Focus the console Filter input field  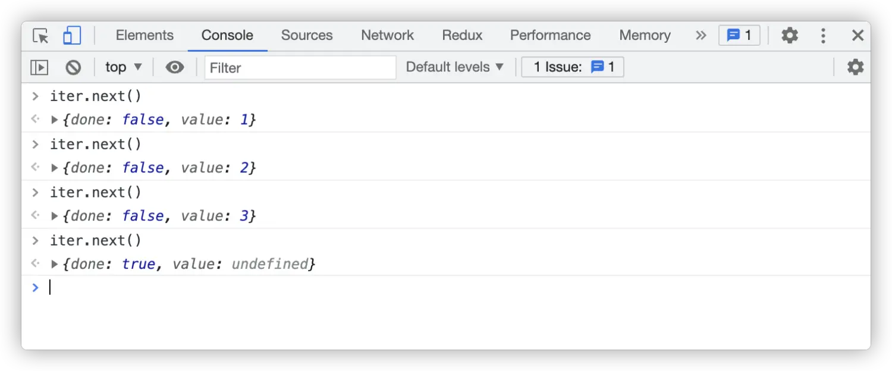click(300, 67)
